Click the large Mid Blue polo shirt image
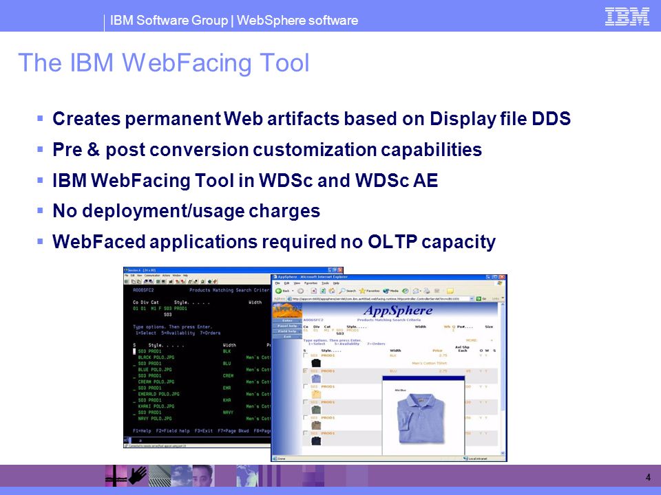 click(x=420, y=419)
